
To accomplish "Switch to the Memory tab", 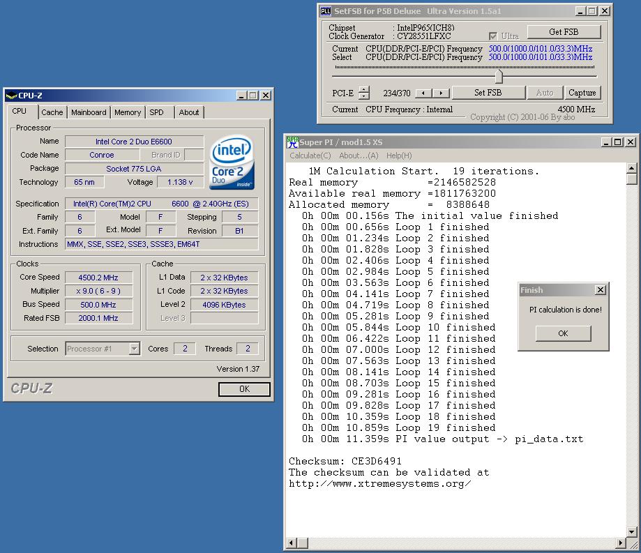I will pyautogui.click(x=128, y=112).
